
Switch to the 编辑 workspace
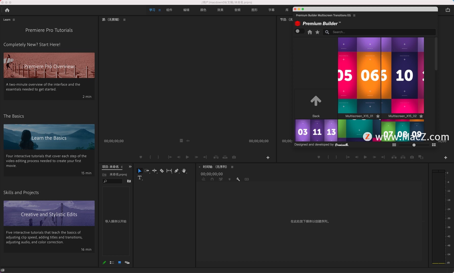point(186,10)
